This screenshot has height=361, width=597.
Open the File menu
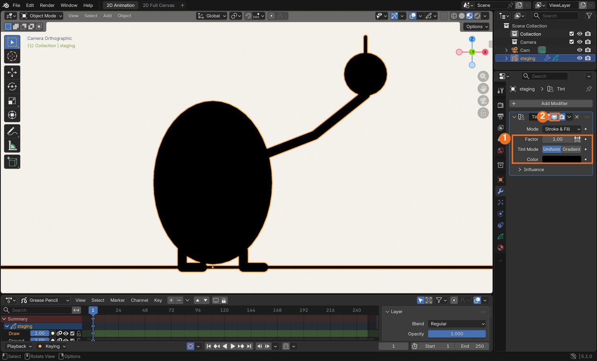point(16,5)
